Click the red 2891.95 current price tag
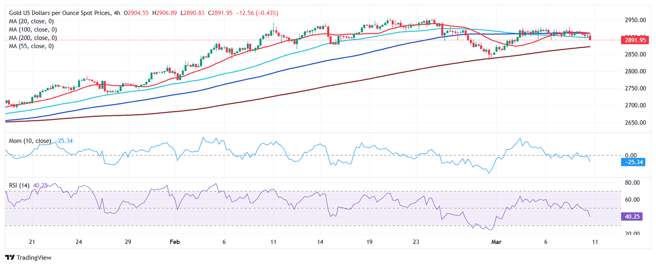Screen dimensions: 656x266 [635, 40]
